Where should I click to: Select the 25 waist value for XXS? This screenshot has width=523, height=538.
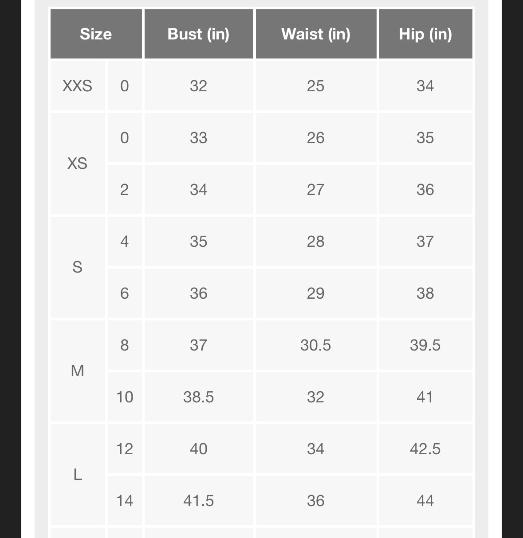pos(316,86)
